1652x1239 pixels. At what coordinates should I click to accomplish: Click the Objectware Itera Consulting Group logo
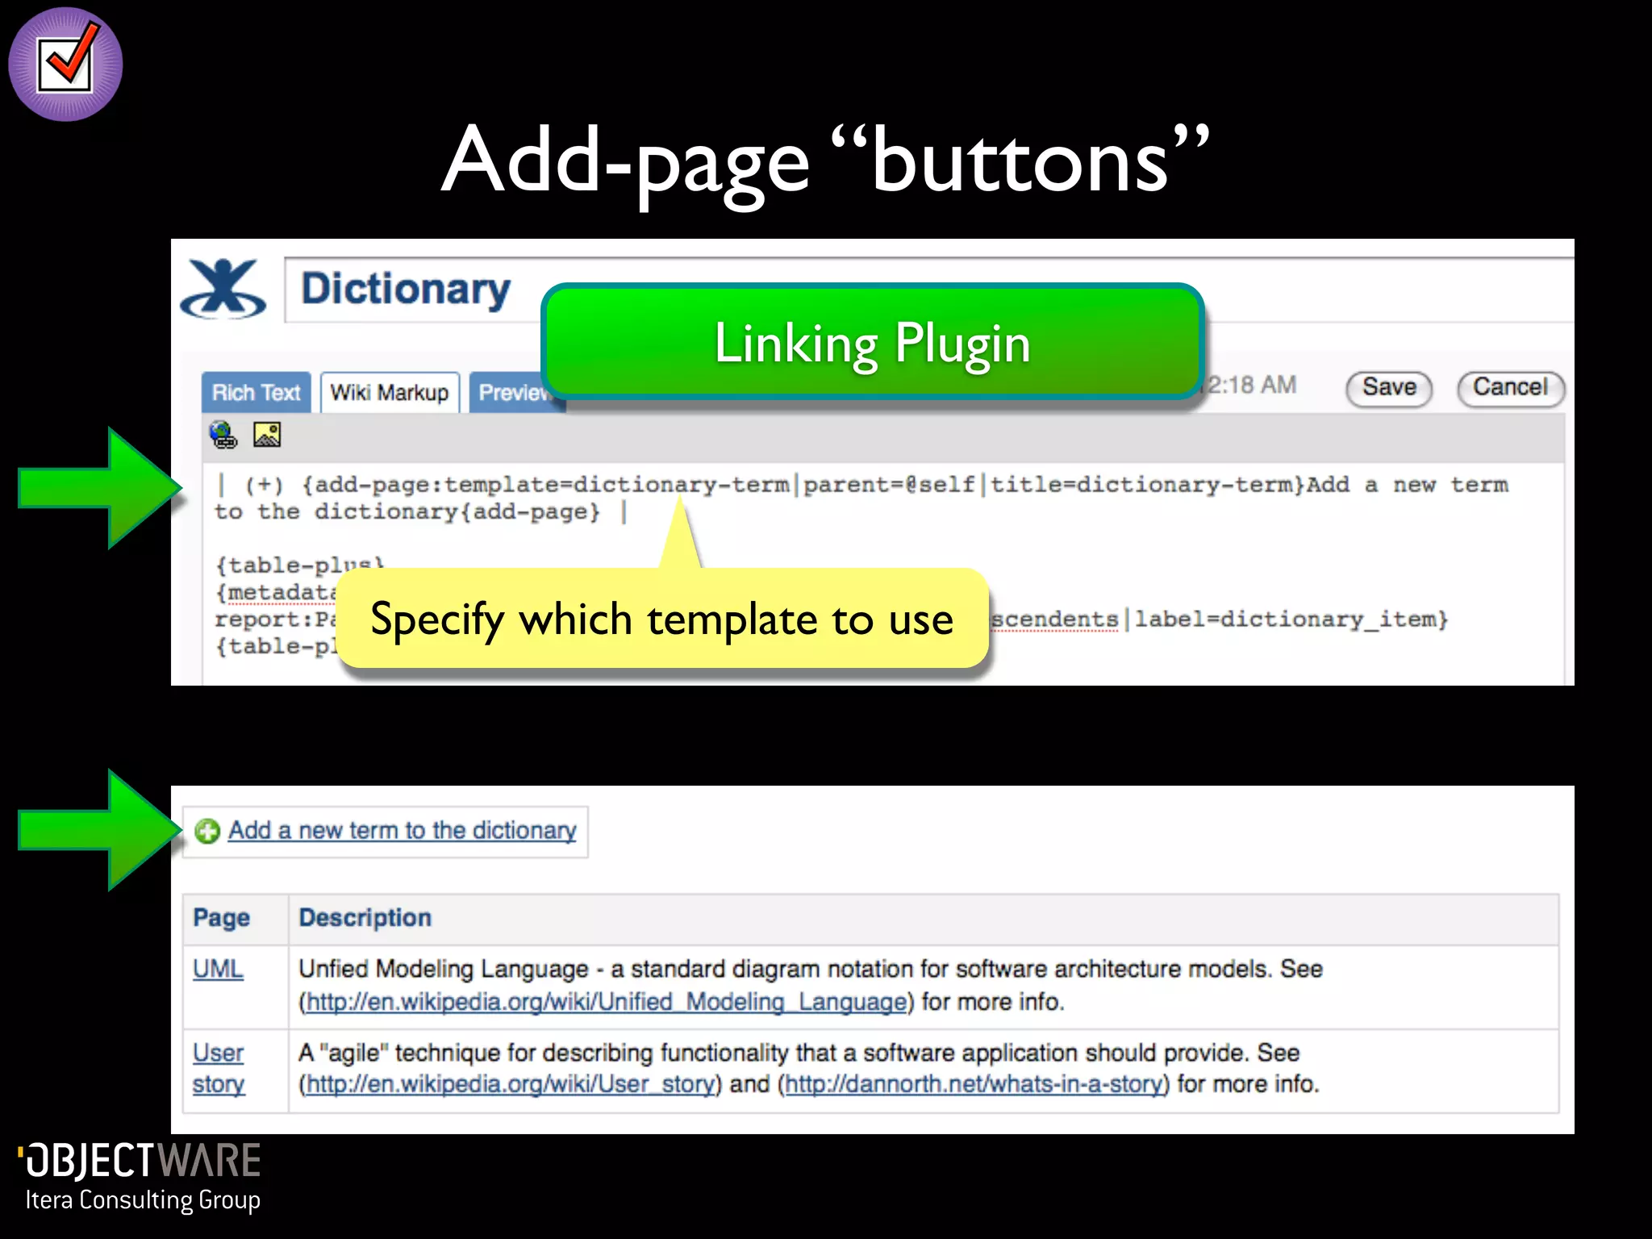point(140,1177)
